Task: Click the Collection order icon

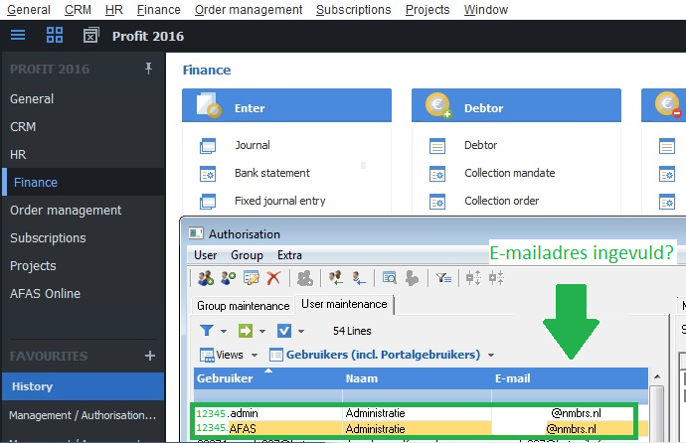Action: point(437,202)
